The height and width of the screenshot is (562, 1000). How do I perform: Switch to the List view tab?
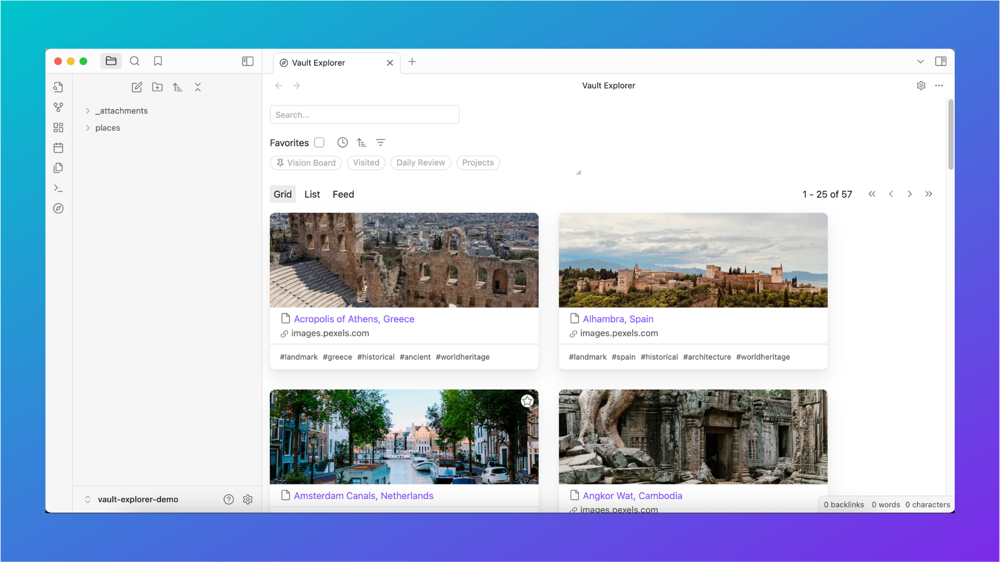click(312, 194)
